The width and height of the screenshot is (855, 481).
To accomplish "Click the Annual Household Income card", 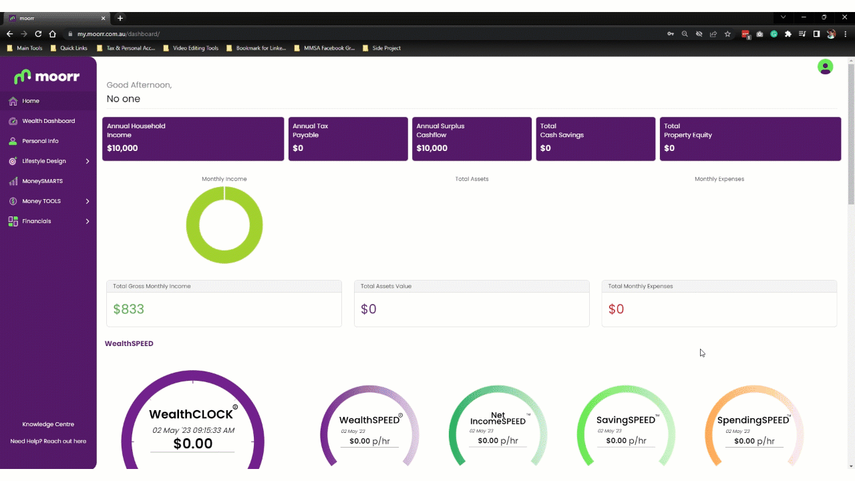I will tap(193, 139).
